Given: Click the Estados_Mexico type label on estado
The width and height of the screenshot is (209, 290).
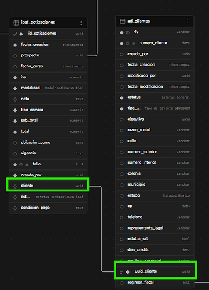Looking at the screenshot, I should click(x=177, y=195).
